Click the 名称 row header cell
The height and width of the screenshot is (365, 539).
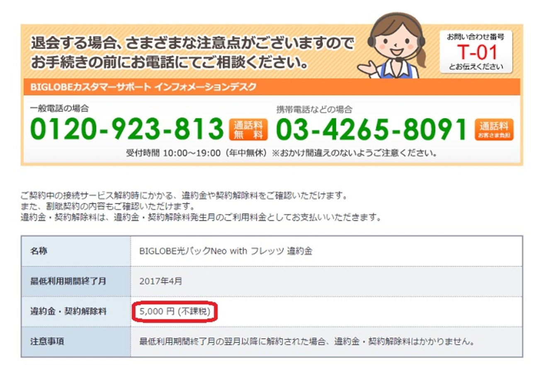point(76,251)
